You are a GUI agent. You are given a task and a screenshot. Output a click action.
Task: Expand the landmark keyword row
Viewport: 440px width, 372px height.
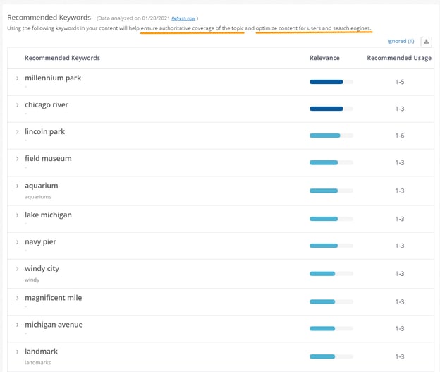point(17,352)
